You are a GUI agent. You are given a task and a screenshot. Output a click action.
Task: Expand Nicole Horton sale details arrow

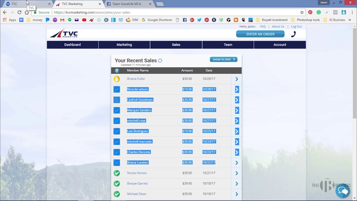[237, 173]
